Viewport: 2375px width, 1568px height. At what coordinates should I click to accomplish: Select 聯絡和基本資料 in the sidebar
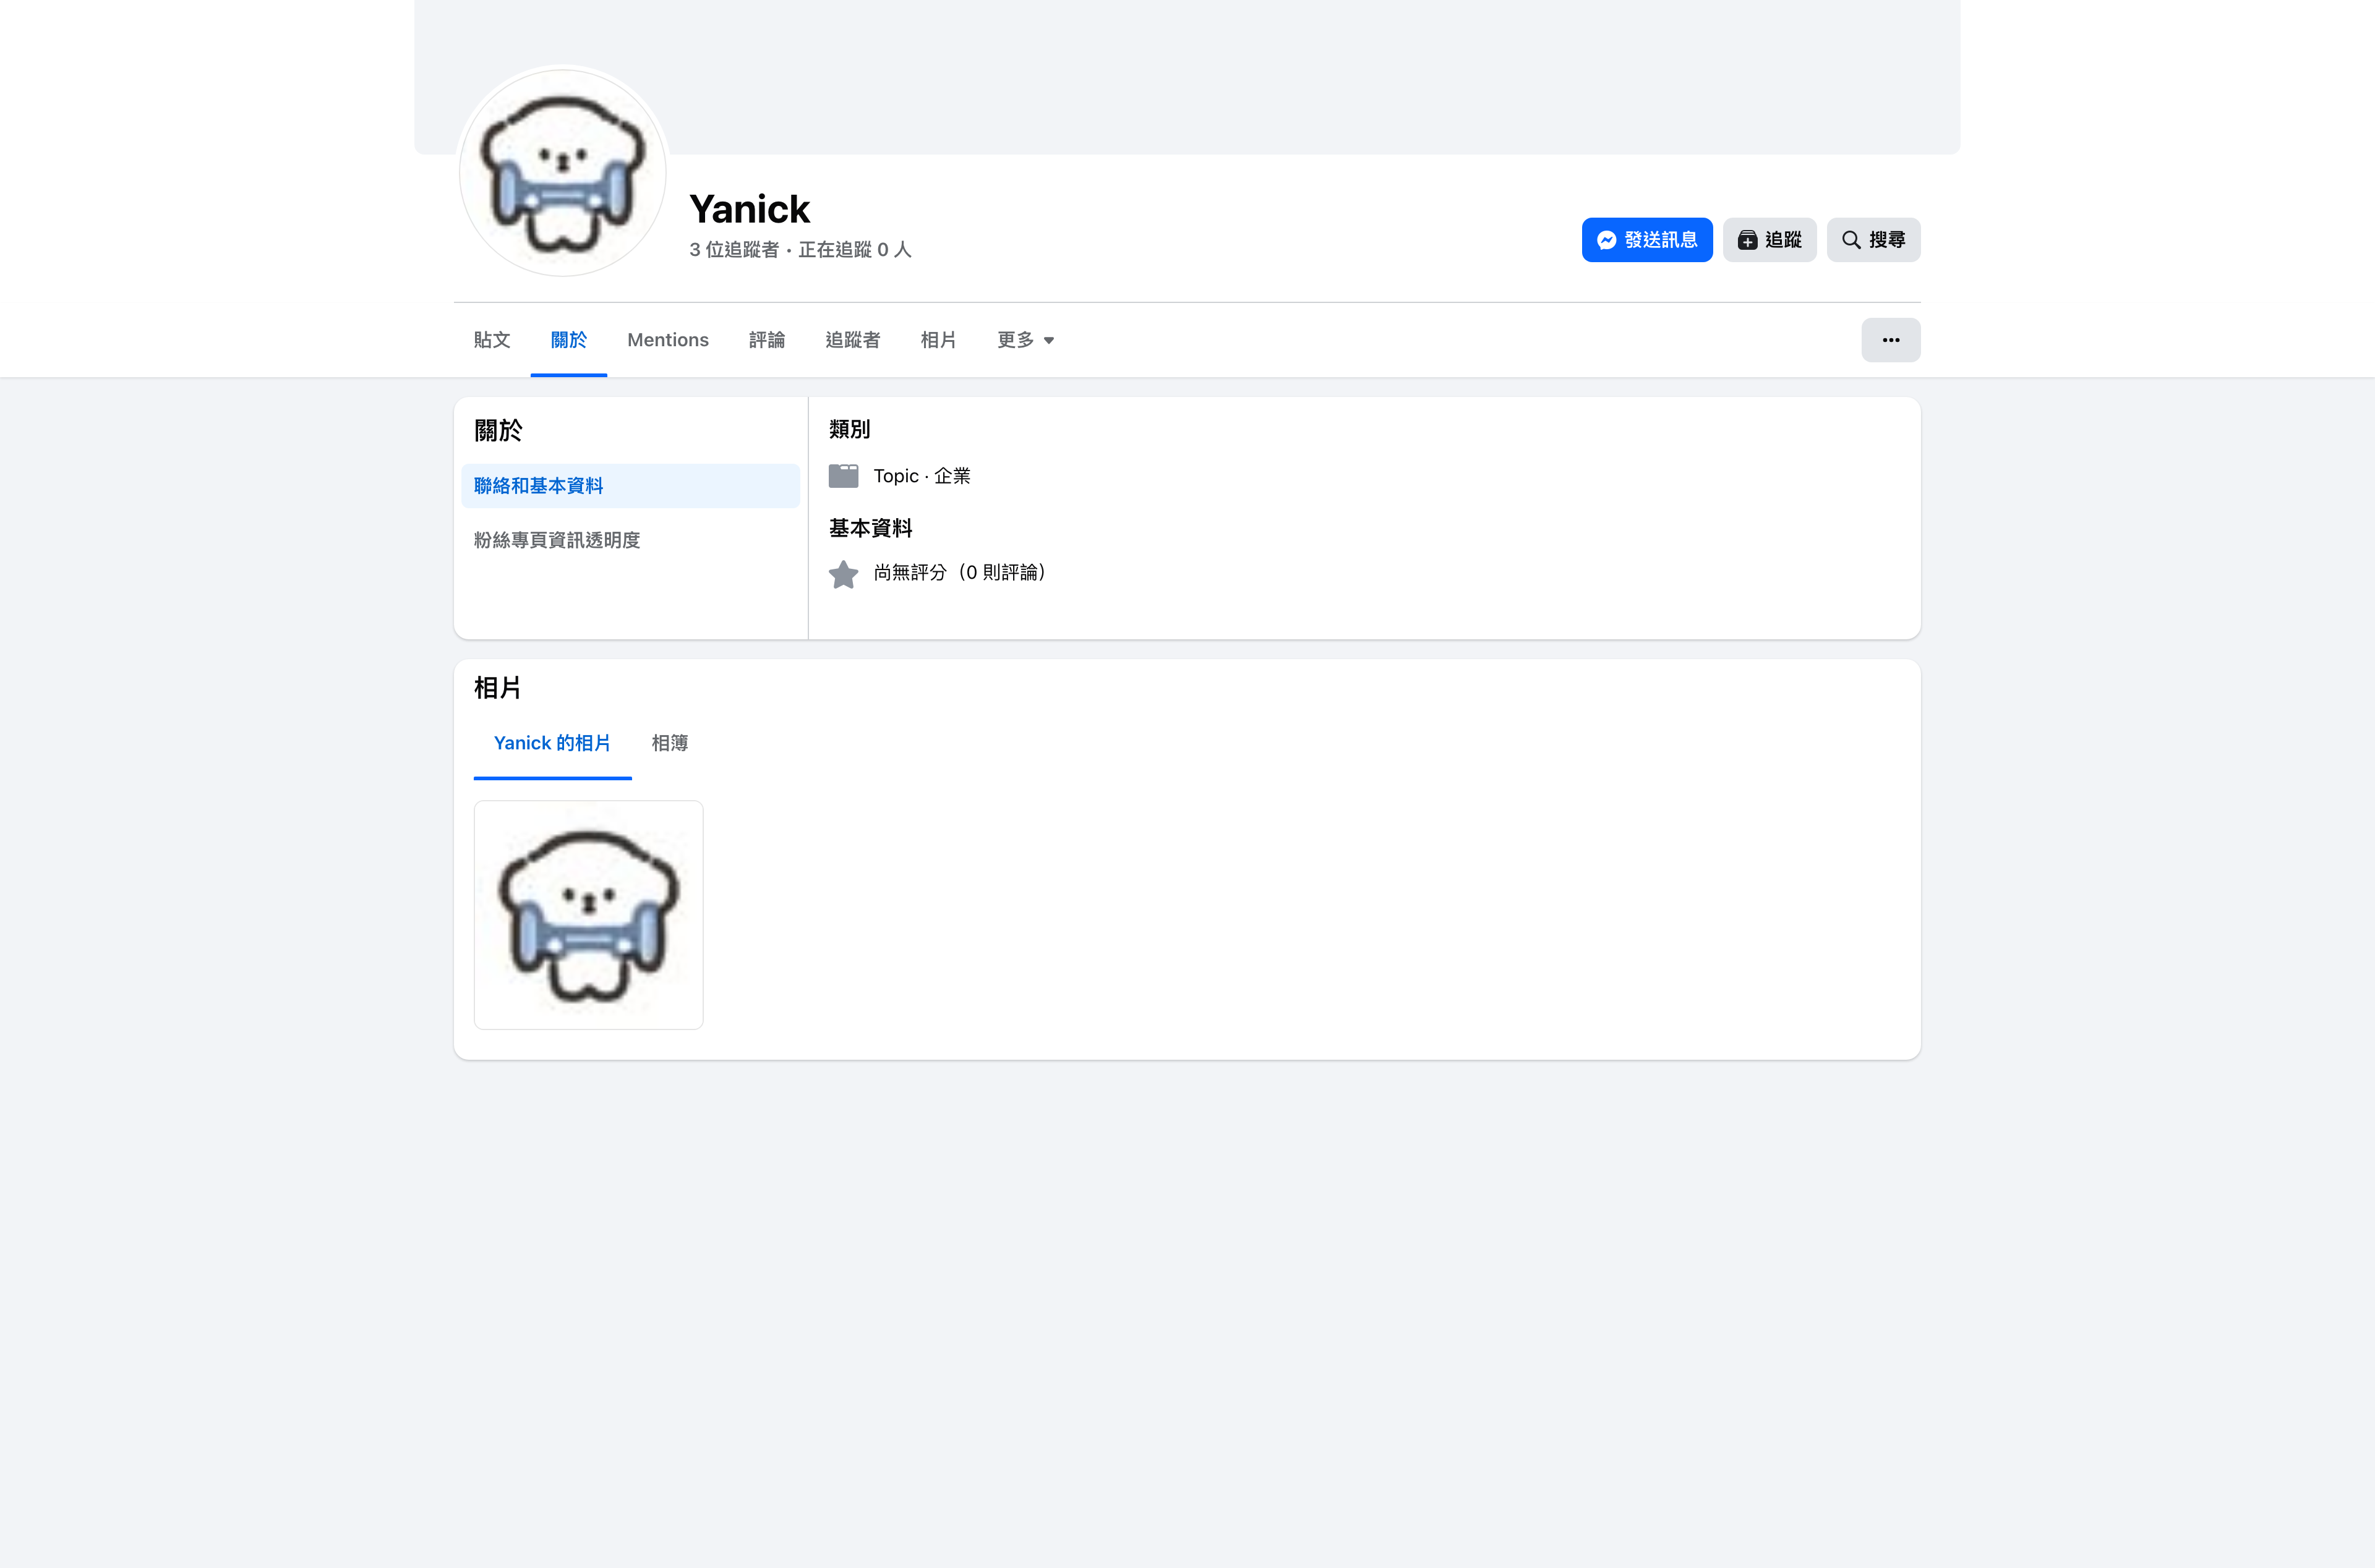point(630,486)
